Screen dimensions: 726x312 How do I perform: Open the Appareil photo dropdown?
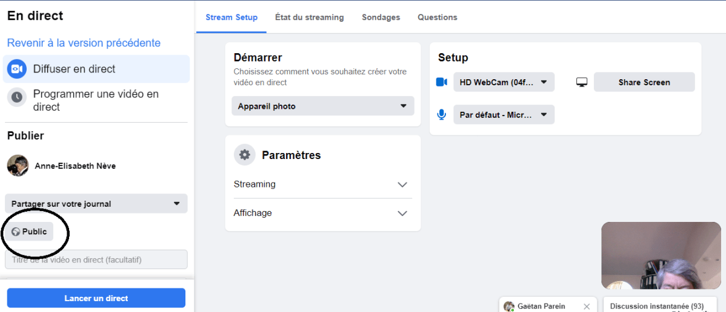tap(322, 106)
